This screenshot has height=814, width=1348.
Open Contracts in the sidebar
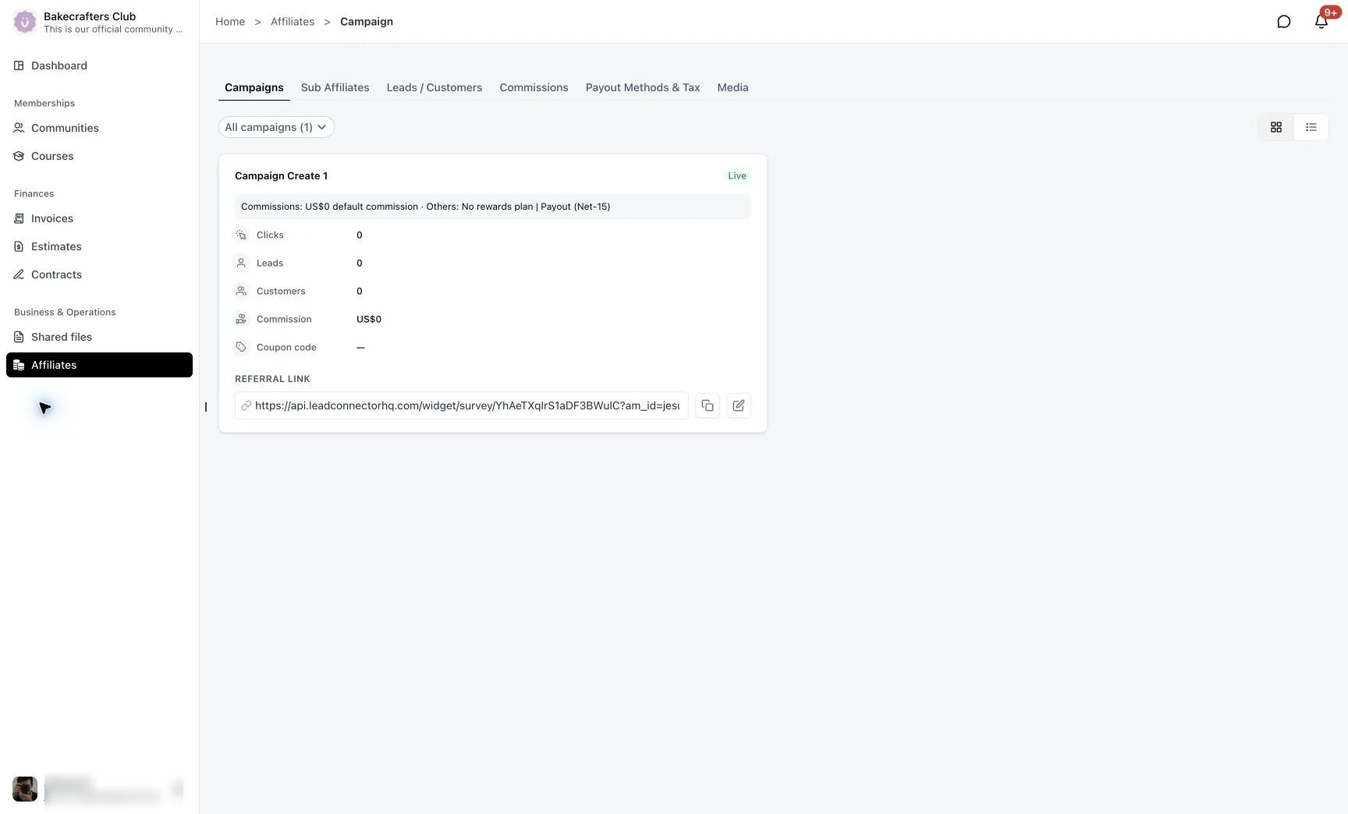tap(99, 274)
